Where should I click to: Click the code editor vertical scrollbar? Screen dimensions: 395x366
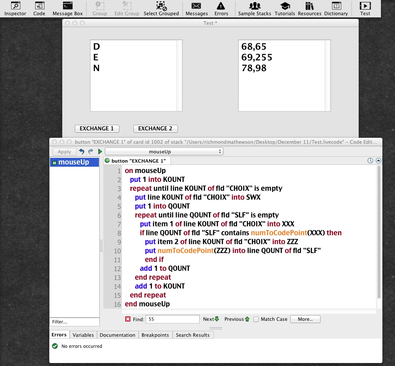379,232
